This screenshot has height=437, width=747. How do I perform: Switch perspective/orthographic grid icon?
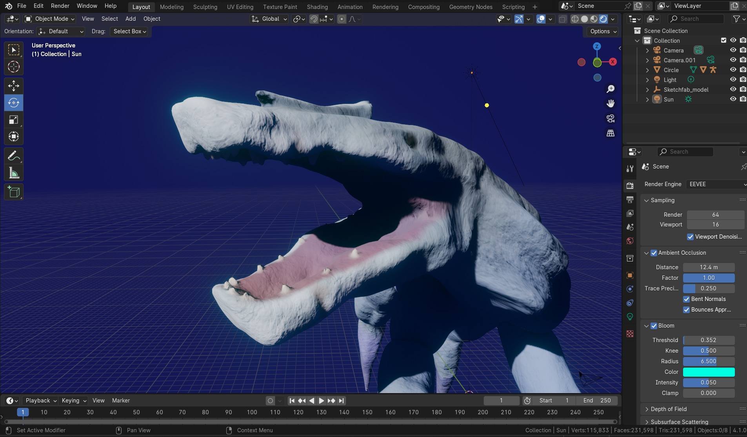click(x=611, y=133)
